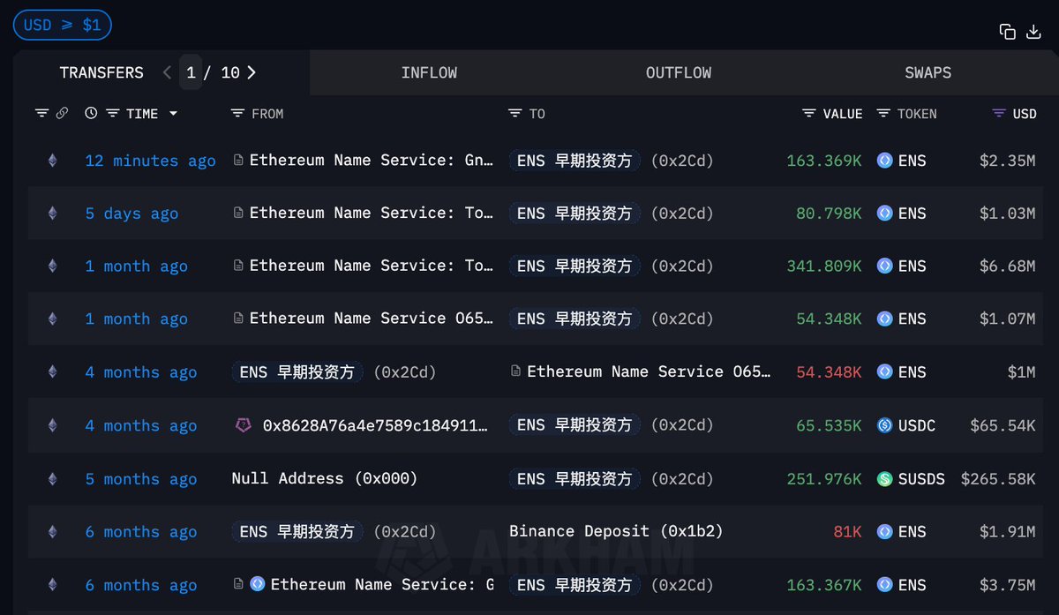This screenshot has width=1059, height=615.
Task: Open the '12 minutes ago' transaction link
Action: (x=150, y=161)
